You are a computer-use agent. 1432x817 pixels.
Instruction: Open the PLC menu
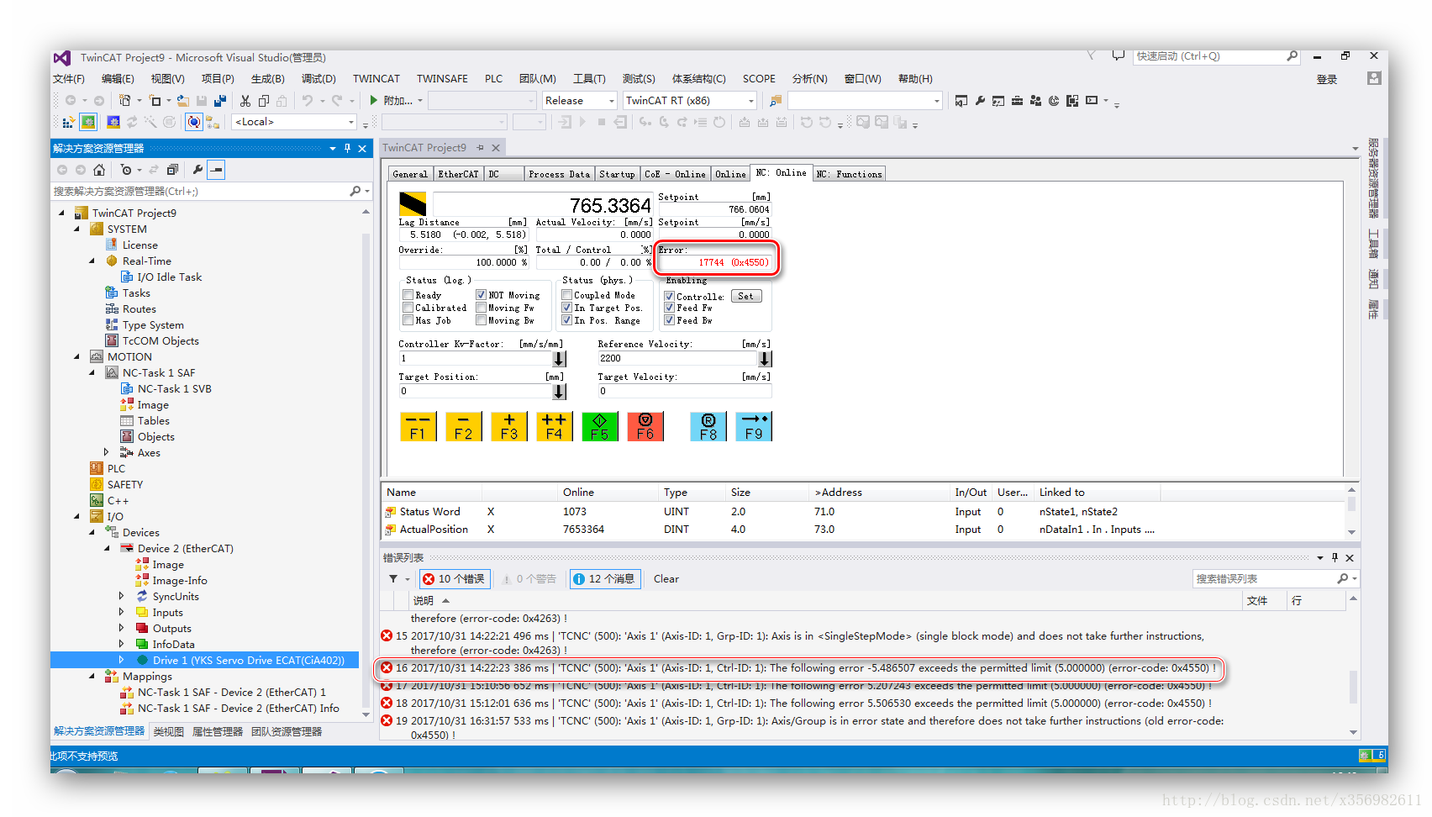(x=493, y=79)
